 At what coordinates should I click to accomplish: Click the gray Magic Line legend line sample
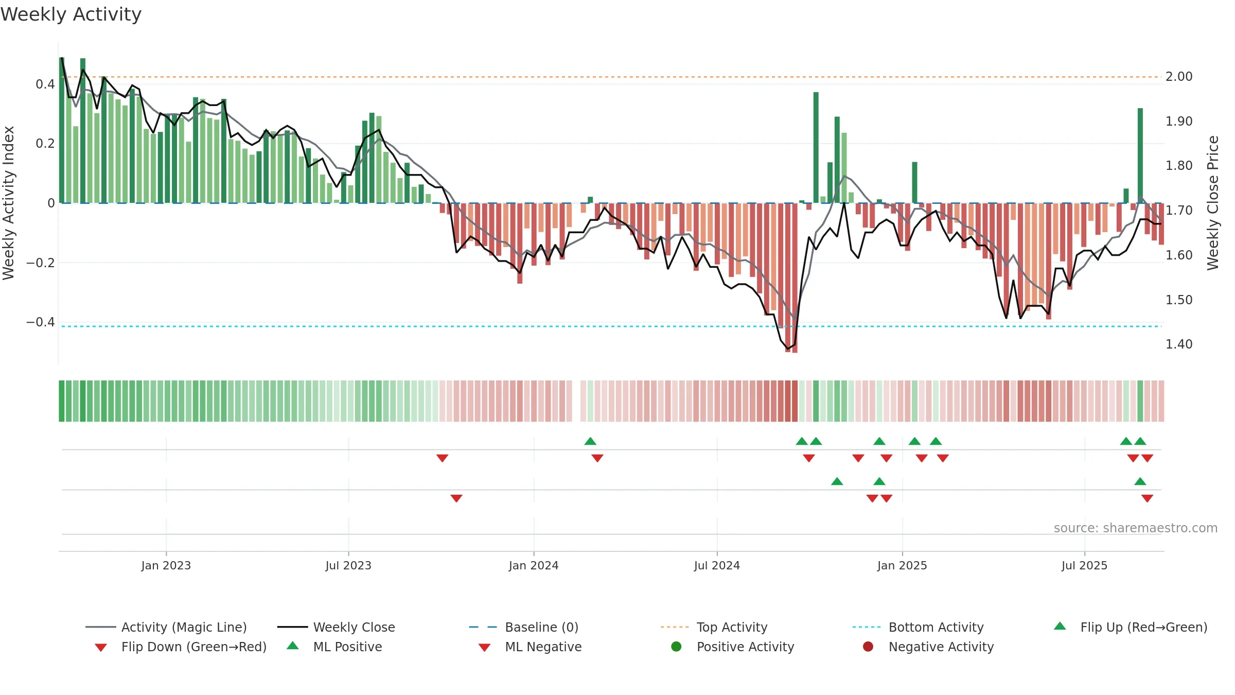101,627
